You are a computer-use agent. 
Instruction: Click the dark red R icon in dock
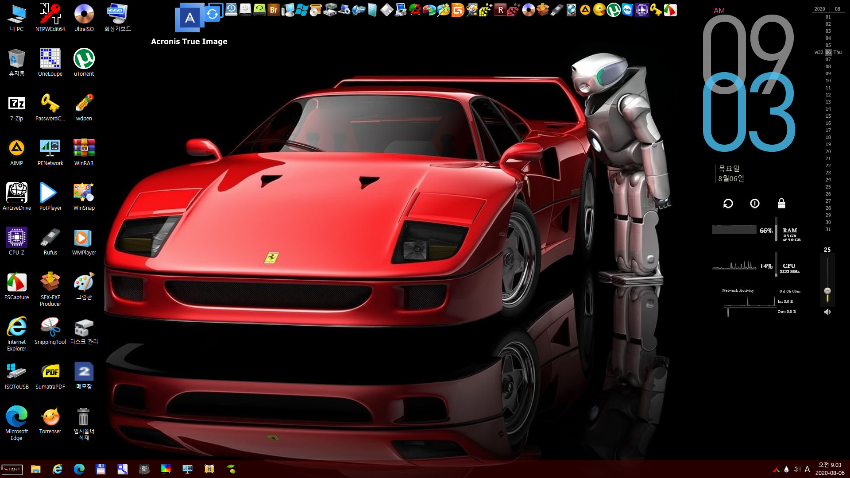pos(500,10)
